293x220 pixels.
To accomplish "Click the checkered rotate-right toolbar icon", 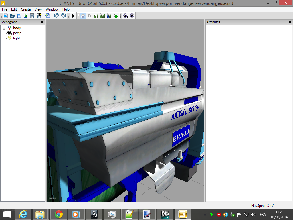I will click(132, 16).
